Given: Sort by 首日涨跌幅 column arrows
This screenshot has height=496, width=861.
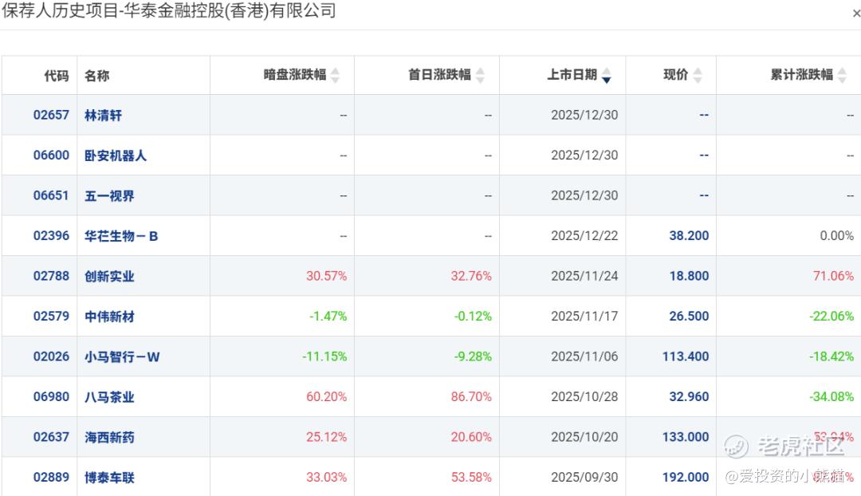Looking at the screenshot, I should [x=480, y=75].
